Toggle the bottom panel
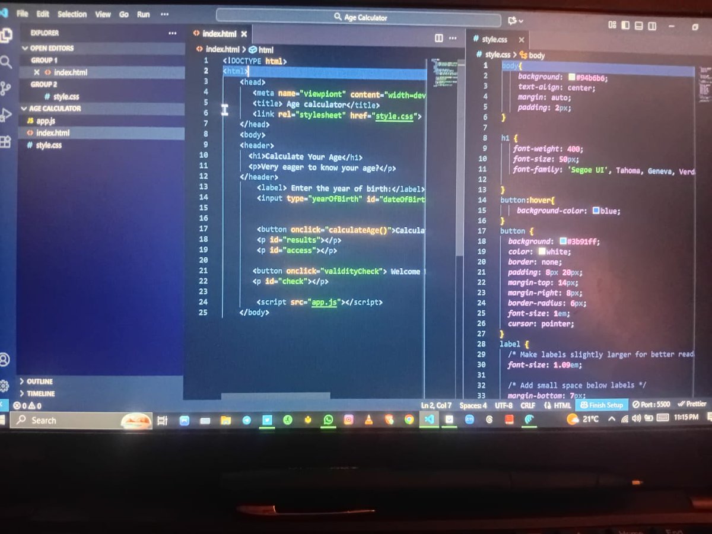 tap(639, 26)
